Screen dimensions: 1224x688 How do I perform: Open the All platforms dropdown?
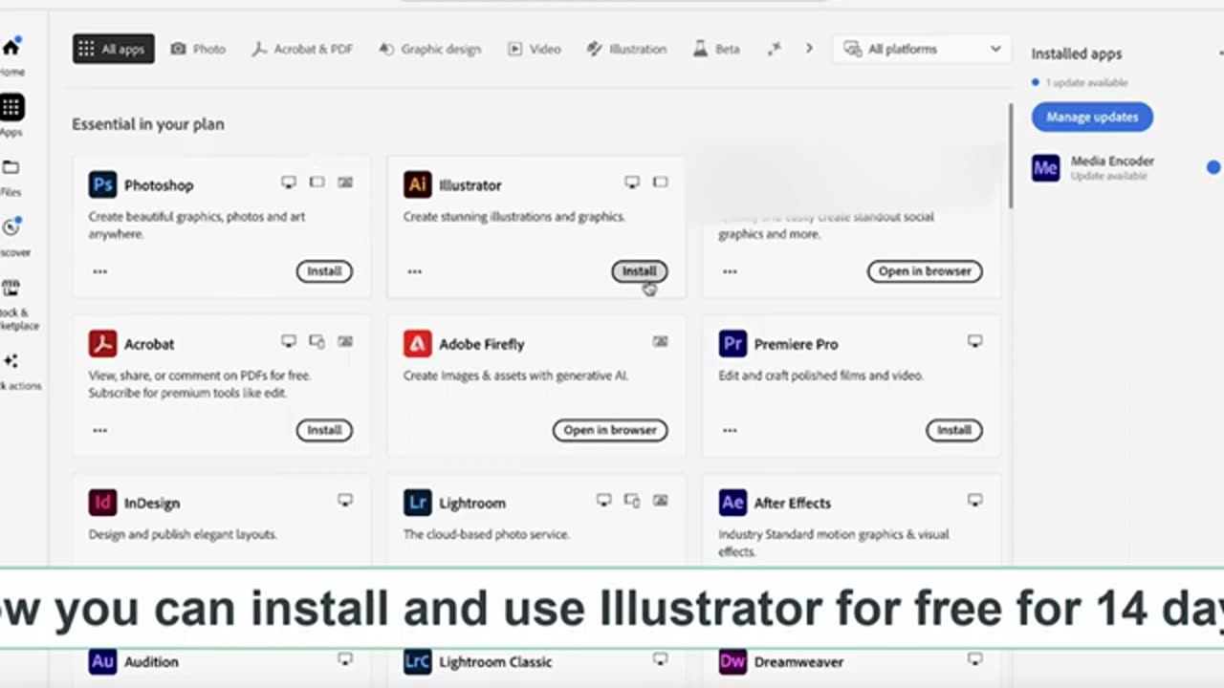[922, 49]
